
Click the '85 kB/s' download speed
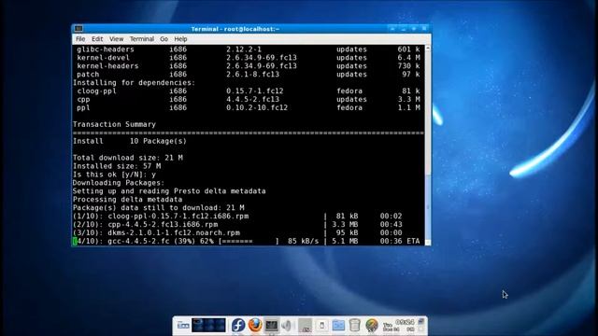pyautogui.click(x=303, y=241)
